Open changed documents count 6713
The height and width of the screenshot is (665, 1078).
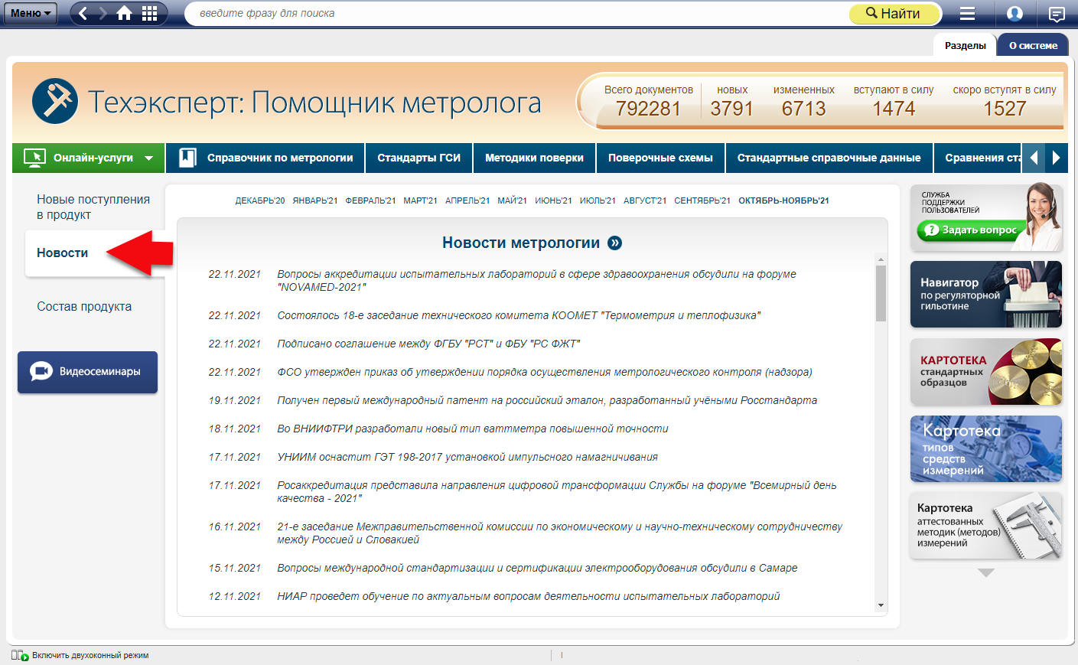pos(803,109)
